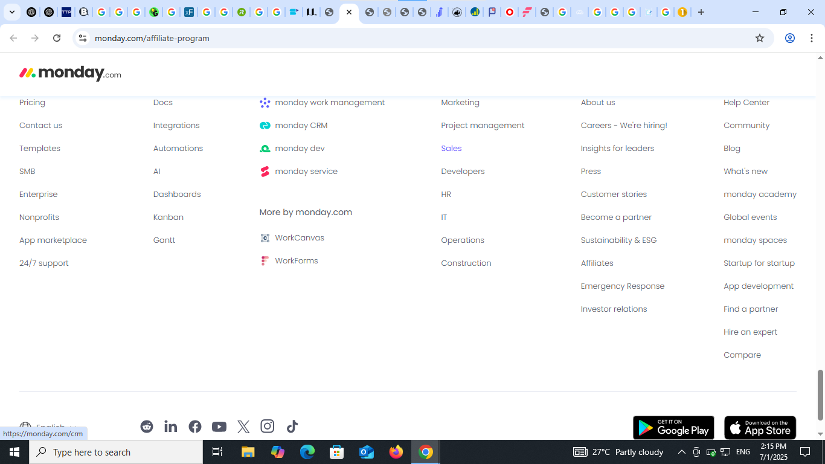The height and width of the screenshot is (464, 825).
Task: Close the current active browser tab
Action: pos(349,12)
